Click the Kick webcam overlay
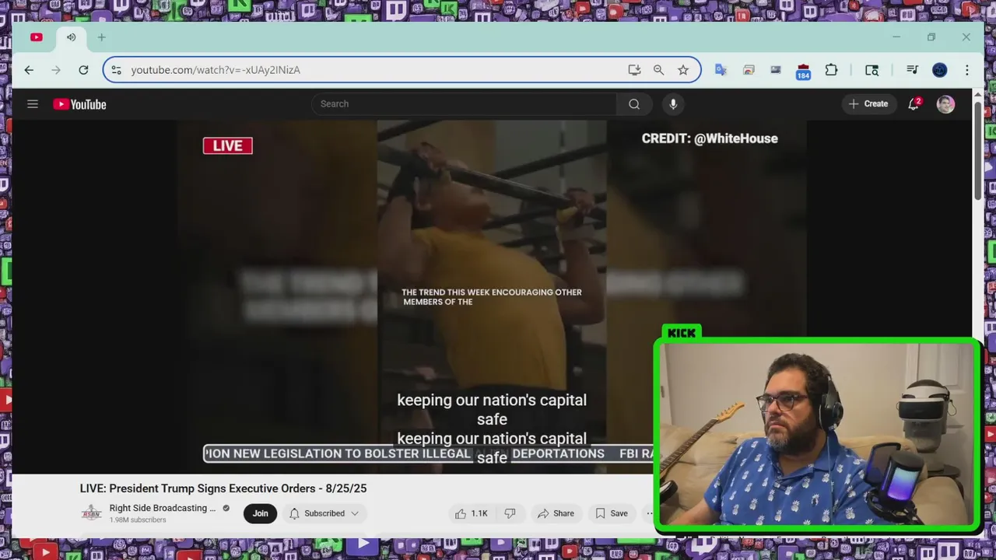Image resolution: width=996 pixels, height=560 pixels. pyautogui.click(x=816, y=434)
